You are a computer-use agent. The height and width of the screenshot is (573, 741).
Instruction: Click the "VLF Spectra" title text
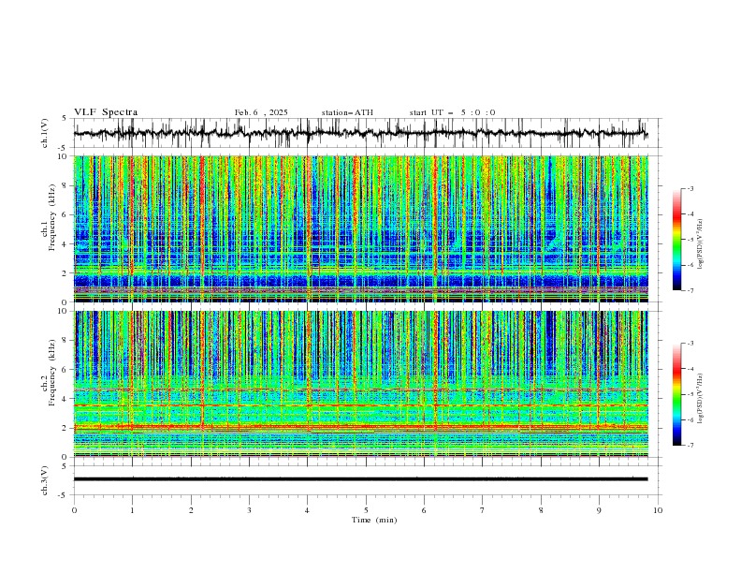tap(106, 112)
